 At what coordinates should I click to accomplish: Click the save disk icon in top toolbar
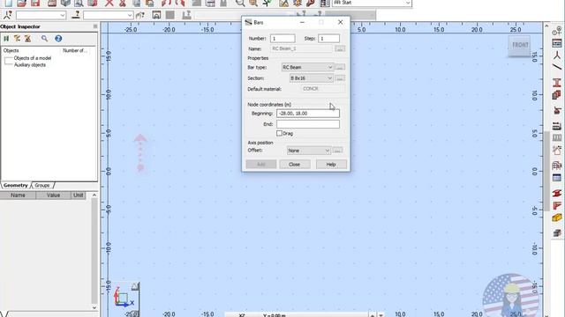35,4
